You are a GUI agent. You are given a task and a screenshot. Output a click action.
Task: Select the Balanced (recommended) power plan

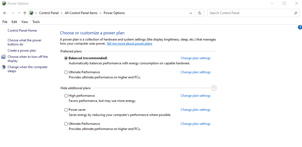(x=66, y=58)
